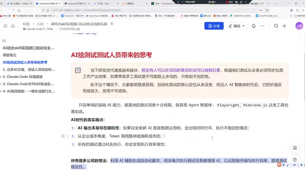The width and height of the screenshot is (305, 171).
Task: Click the blue 分享 share button
Action: 214,26
